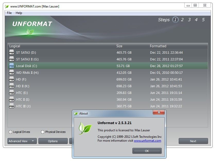
Task: Click the drive icon for HTC (E:)
Action: 12,93
